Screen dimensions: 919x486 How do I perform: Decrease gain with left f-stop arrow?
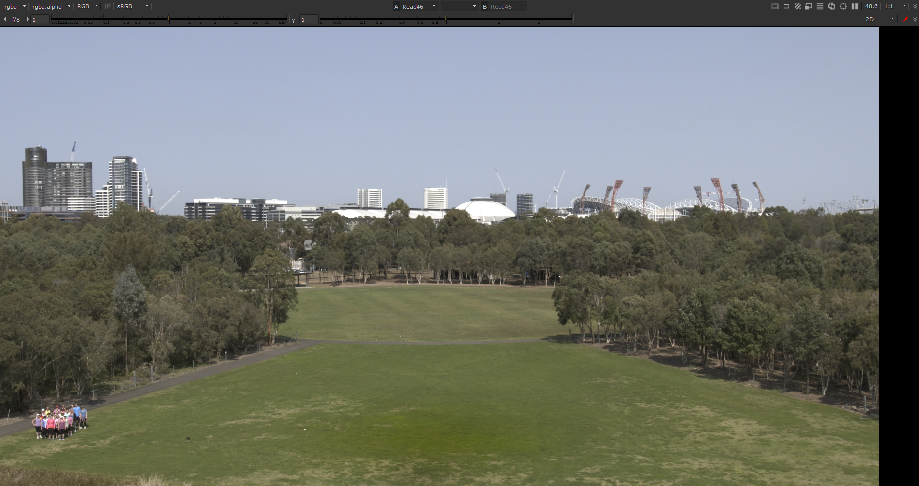point(5,19)
